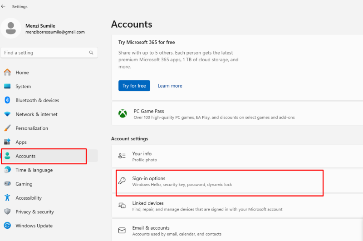
Task: Open the Learn more link
Action: (170, 86)
